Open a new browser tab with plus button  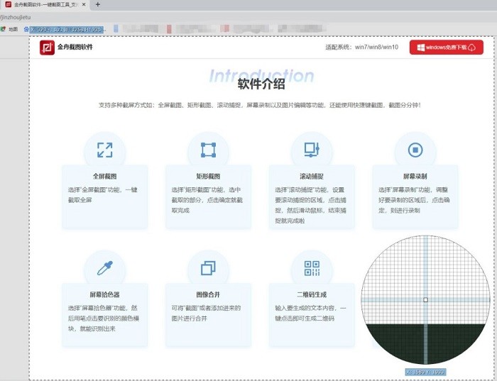coord(97,5)
